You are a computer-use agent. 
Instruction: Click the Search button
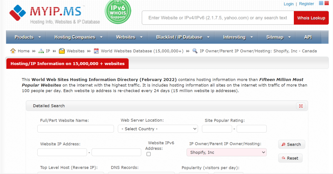coord(292,144)
